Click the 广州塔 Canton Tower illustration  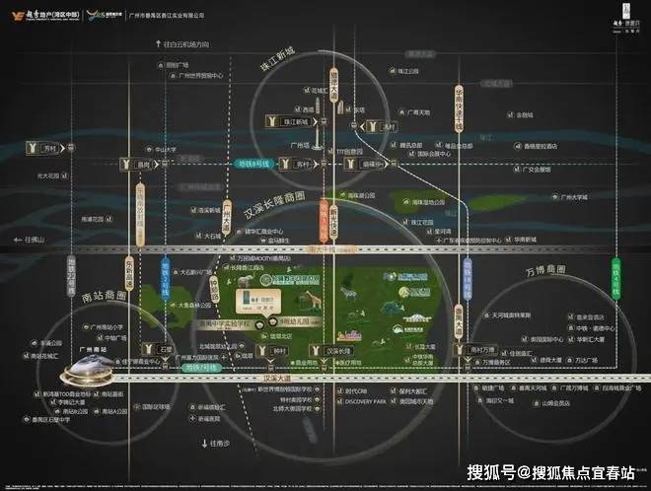coord(317,137)
